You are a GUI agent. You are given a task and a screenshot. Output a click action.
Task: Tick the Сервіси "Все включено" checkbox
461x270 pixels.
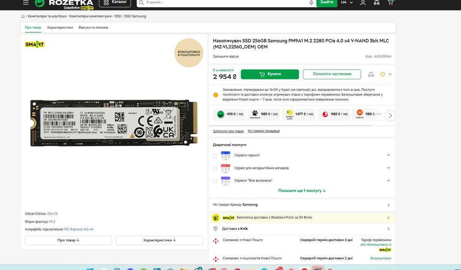tap(215, 181)
